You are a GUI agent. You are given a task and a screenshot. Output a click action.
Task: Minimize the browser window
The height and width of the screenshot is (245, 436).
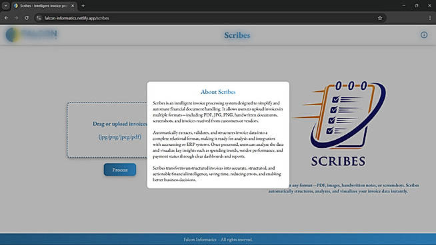(x=404, y=5)
